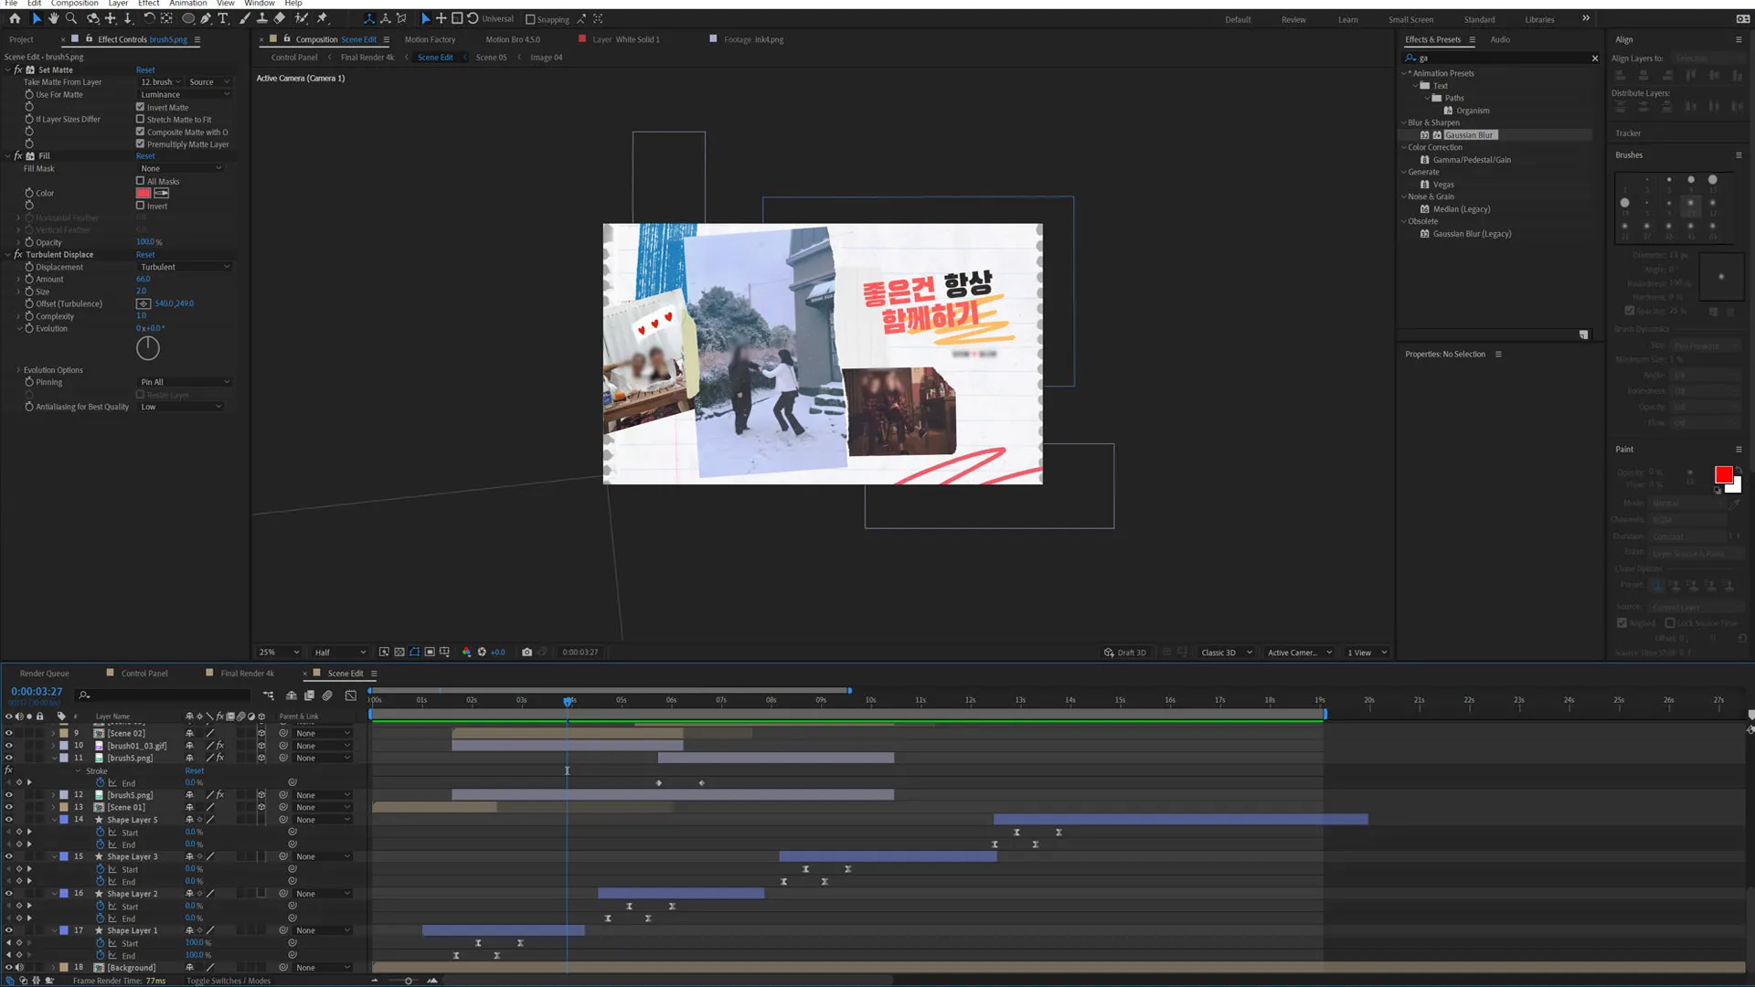
Task: Toggle the Snapping checkbox
Action: click(x=530, y=19)
